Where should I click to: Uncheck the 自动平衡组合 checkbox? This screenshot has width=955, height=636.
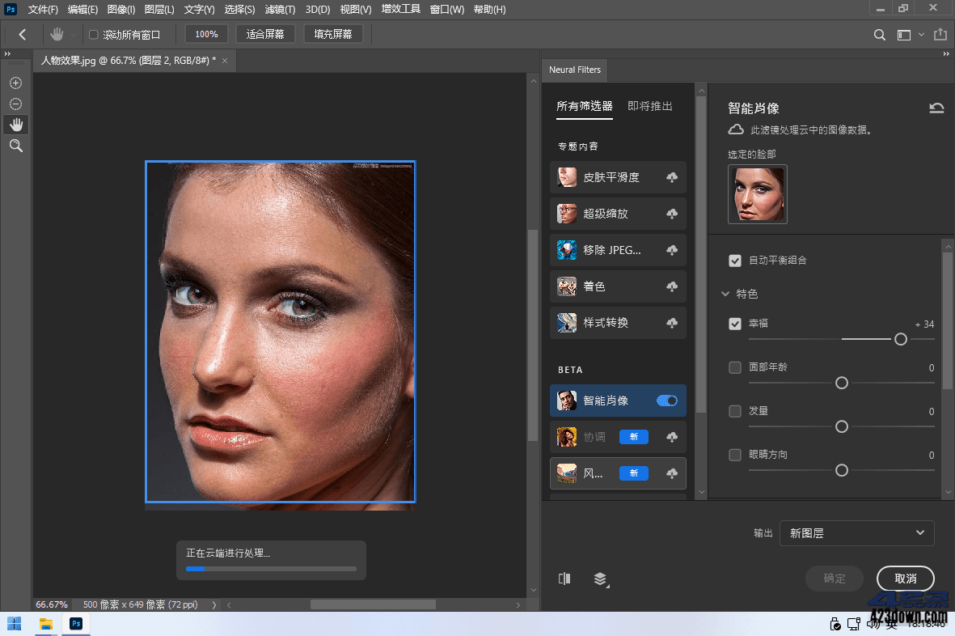click(x=735, y=261)
